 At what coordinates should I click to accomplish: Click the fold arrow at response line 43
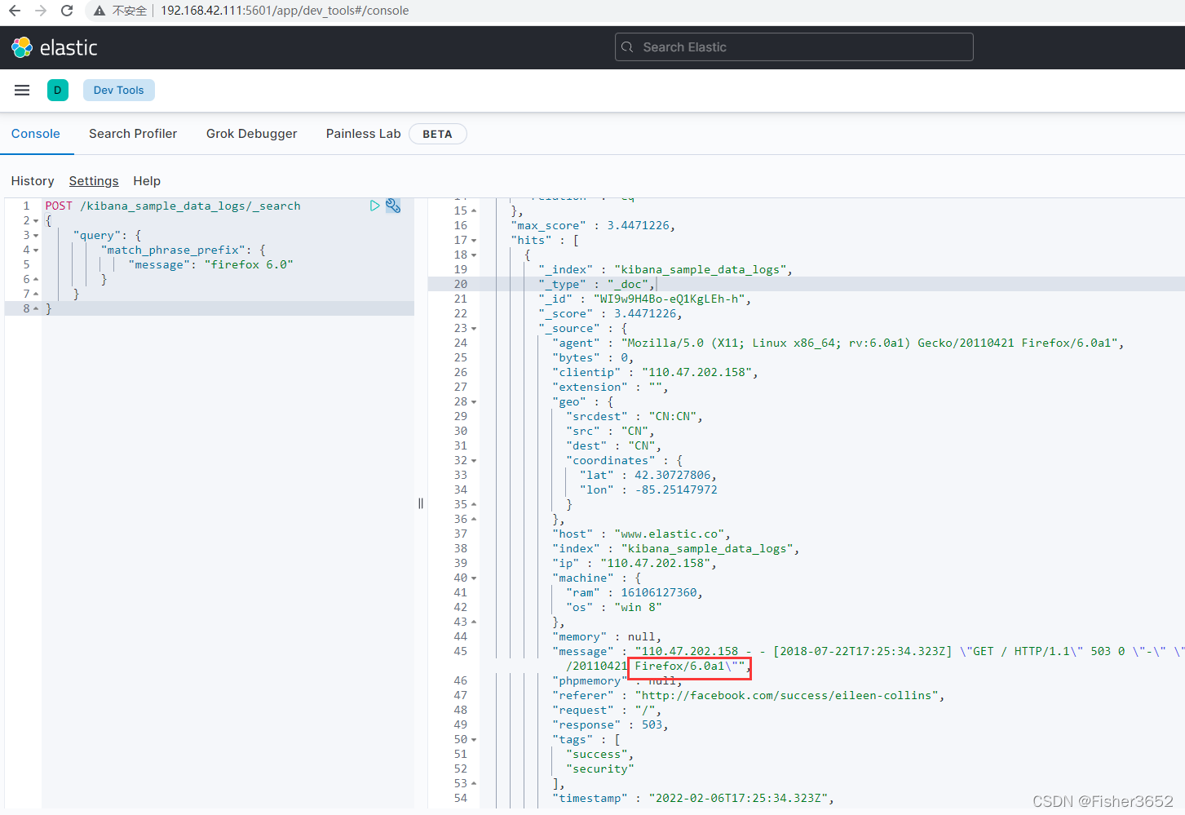click(474, 622)
